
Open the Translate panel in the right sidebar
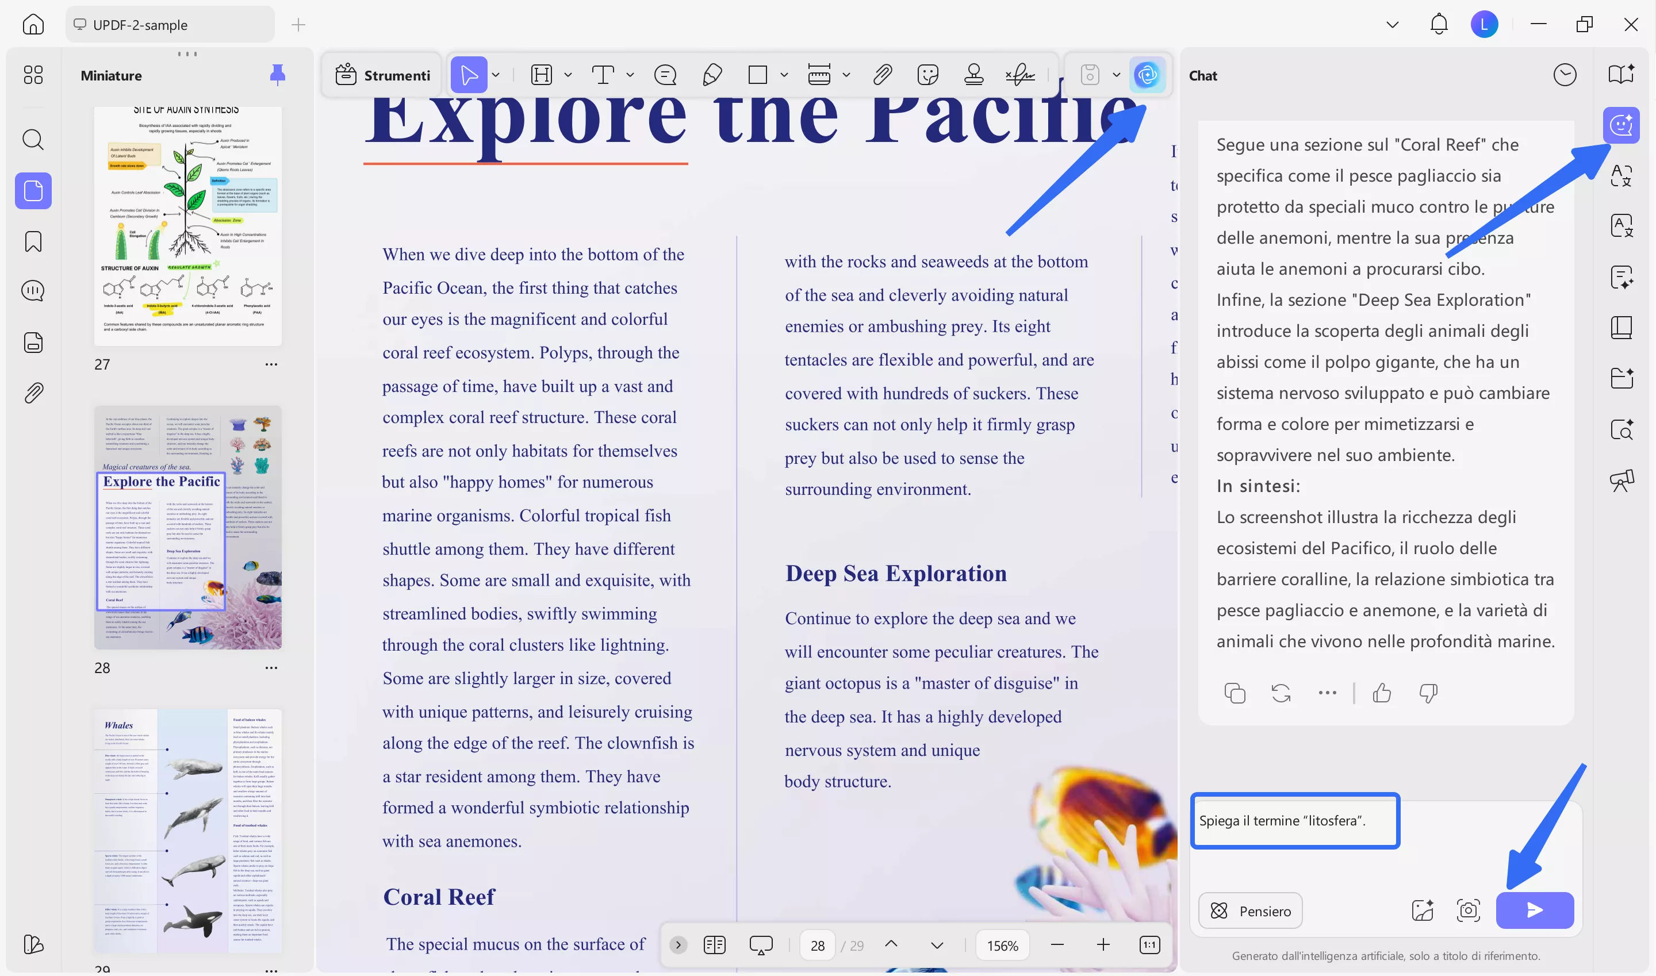coord(1622,225)
